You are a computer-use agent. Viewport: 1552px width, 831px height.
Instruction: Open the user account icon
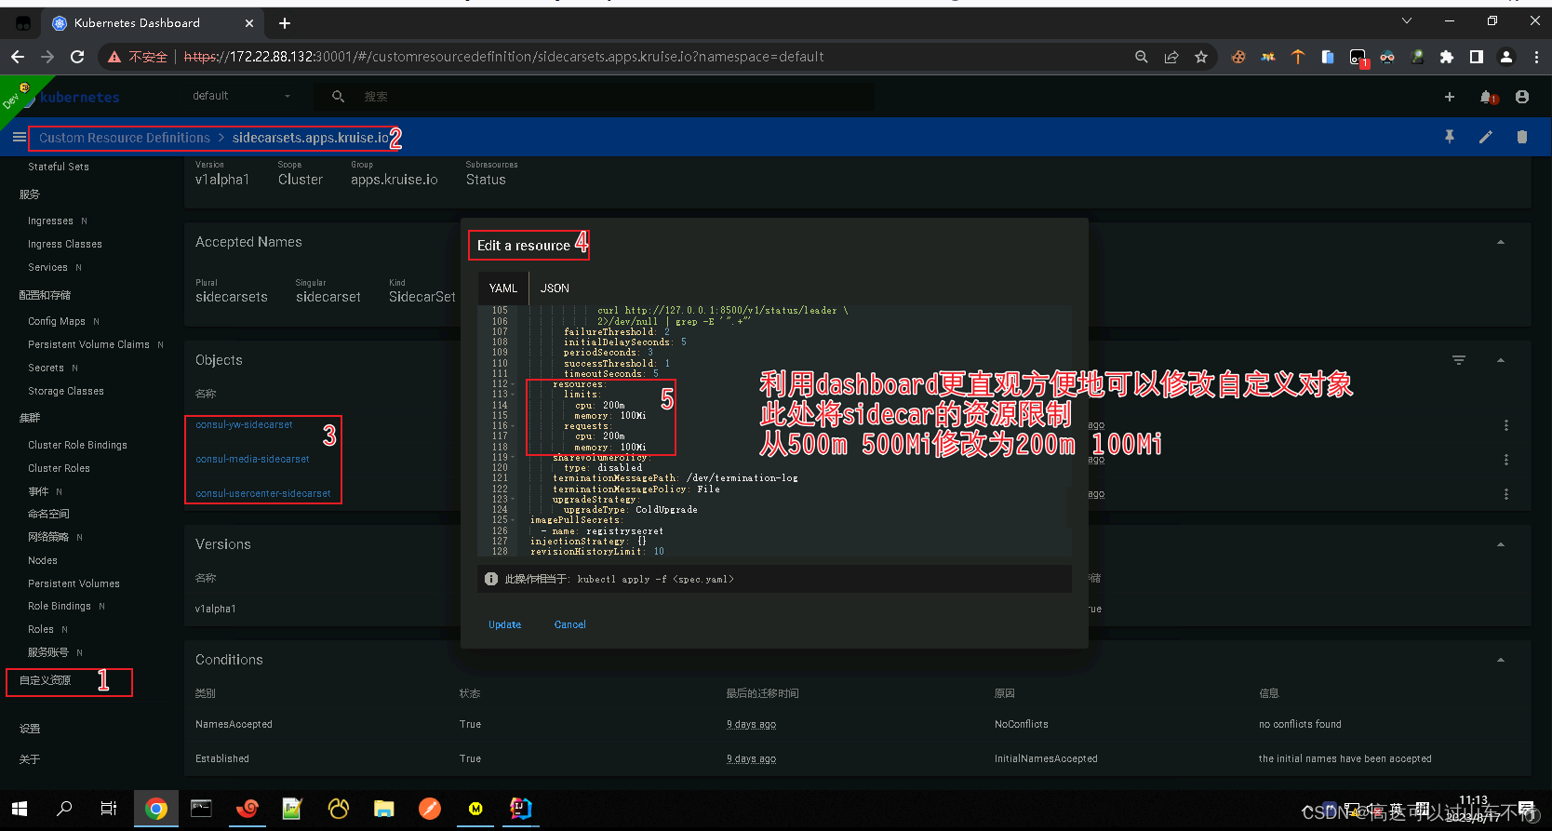(x=1522, y=97)
